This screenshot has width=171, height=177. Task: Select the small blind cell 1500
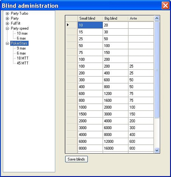click(x=90, y=114)
